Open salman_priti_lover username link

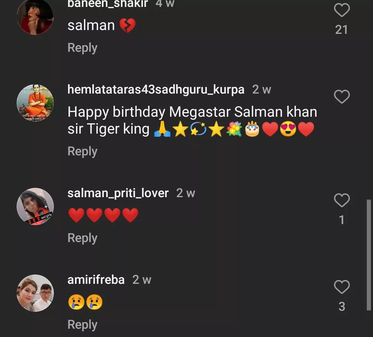click(x=118, y=193)
